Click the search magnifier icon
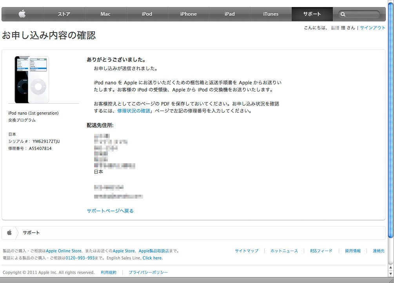The width and height of the screenshot is (394, 283). [x=343, y=15]
